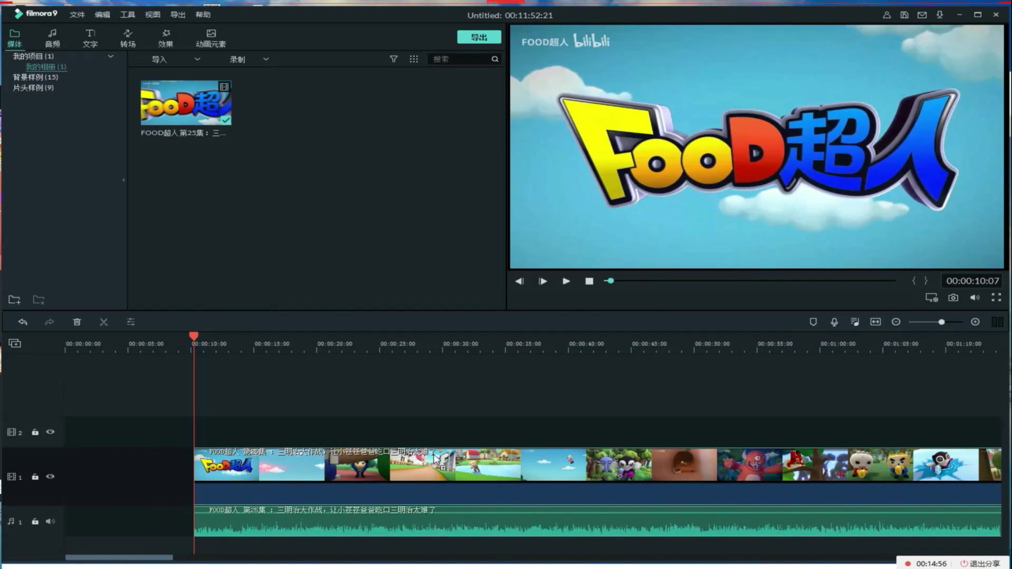Switch media grid view icon
The width and height of the screenshot is (1012, 569).
click(x=414, y=60)
